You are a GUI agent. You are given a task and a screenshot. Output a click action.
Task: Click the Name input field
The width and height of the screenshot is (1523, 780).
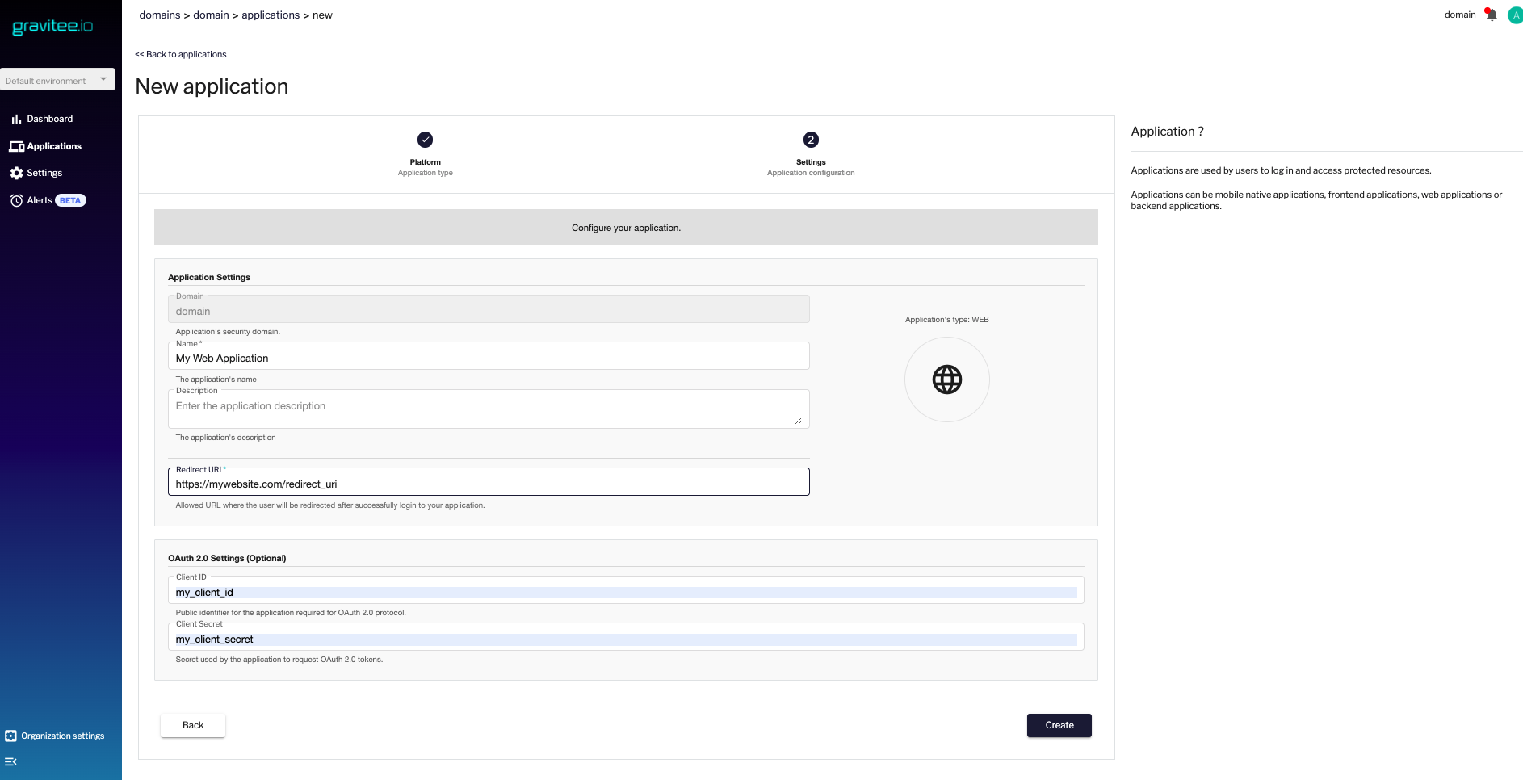click(488, 358)
